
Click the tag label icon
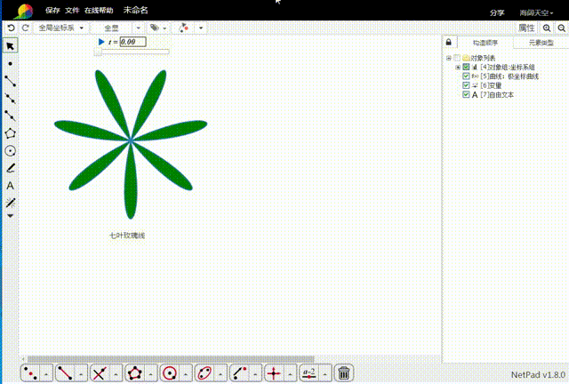pyautogui.click(x=155, y=28)
